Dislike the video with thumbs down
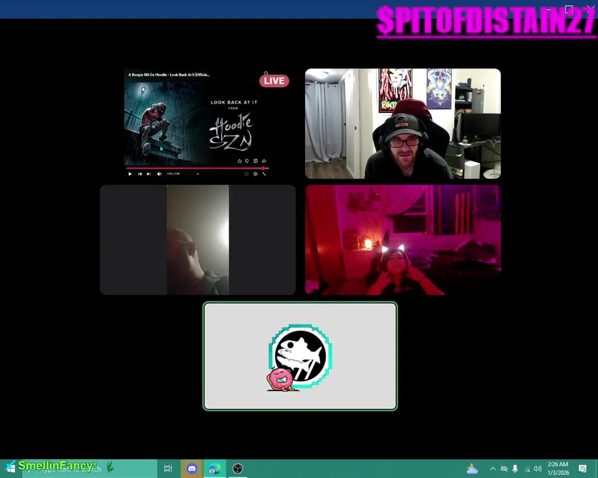The width and height of the screenshot is (598, 478). coord(247,161)
